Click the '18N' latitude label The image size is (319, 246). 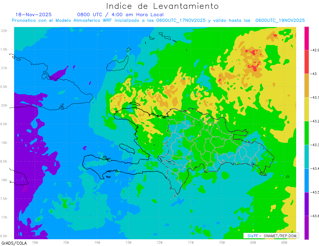point(4,180)
